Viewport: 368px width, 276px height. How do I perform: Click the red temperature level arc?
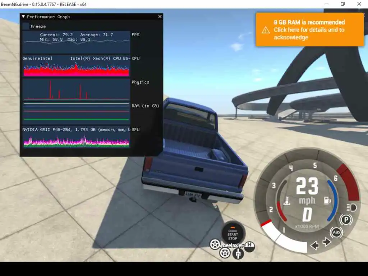(x=281, y=212)
